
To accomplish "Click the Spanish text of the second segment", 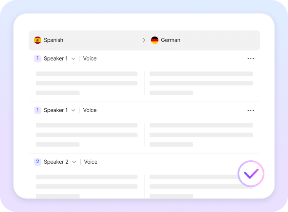I will (x=86, y=135).
